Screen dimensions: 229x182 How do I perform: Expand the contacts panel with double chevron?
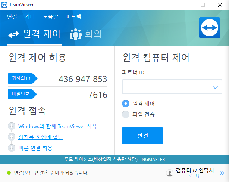point(222,173)
